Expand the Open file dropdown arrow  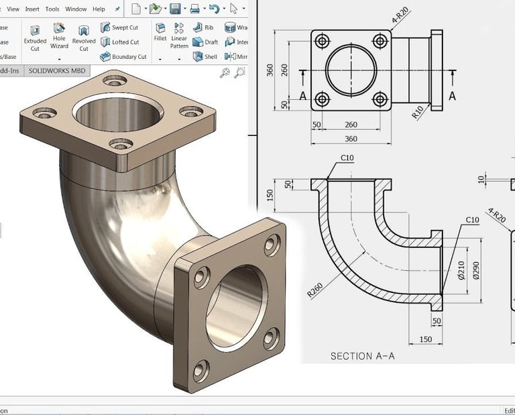point(165,9)
